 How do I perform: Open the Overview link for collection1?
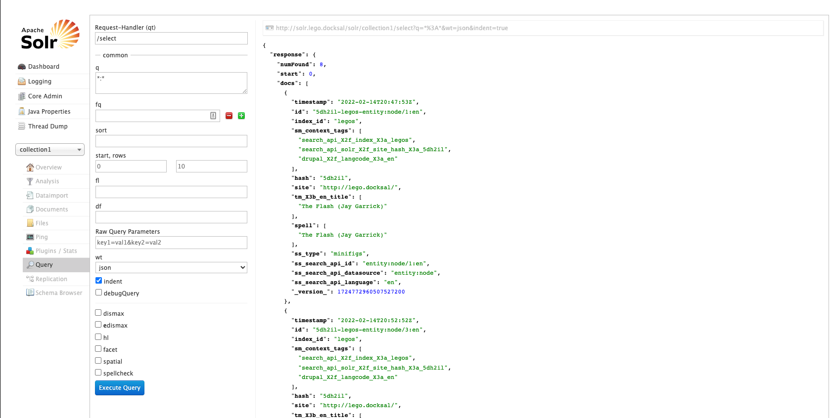coord(48,167)
